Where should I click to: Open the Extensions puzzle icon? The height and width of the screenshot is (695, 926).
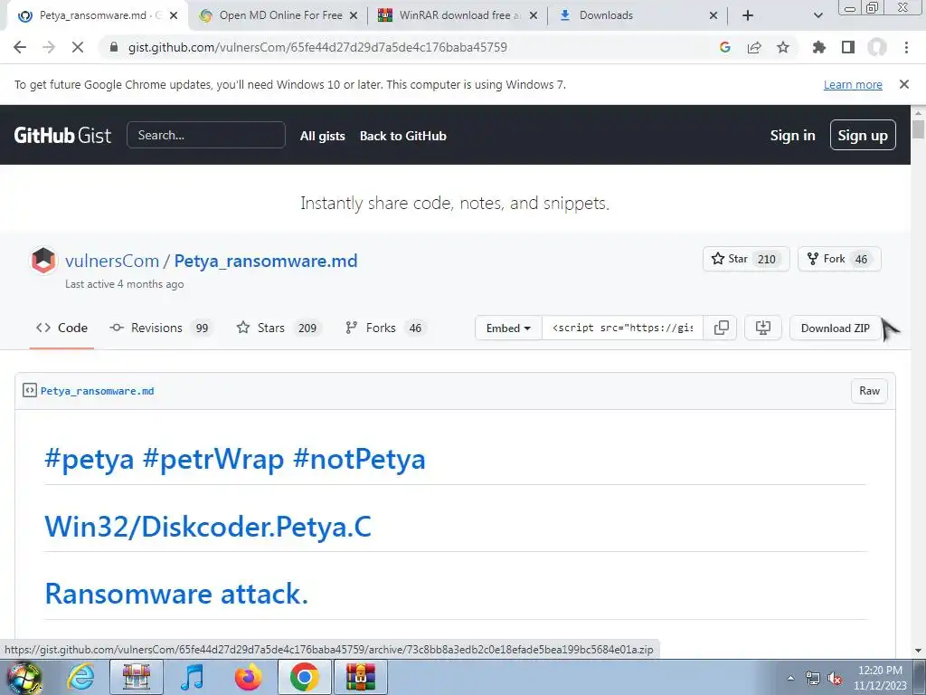click(x=818, y=47)
